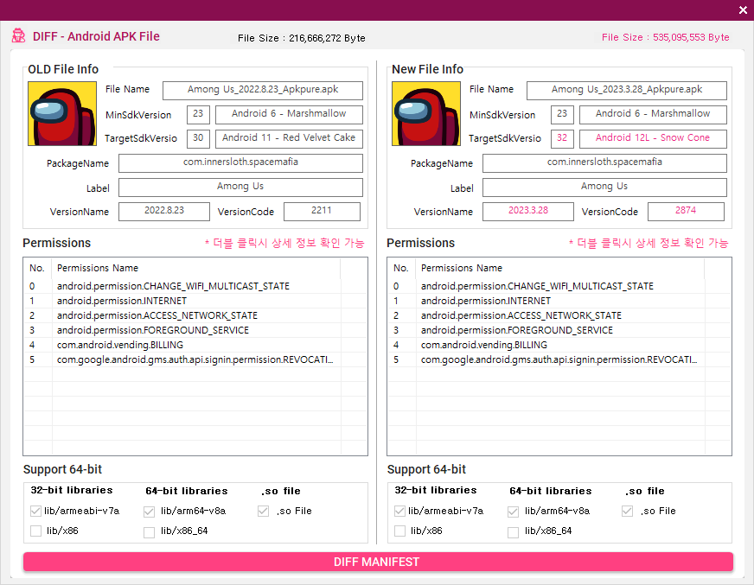The height and width of the screenshot is (585, 754).
Task: Select OLD permission INTERNET row
Action: (195, 301)
